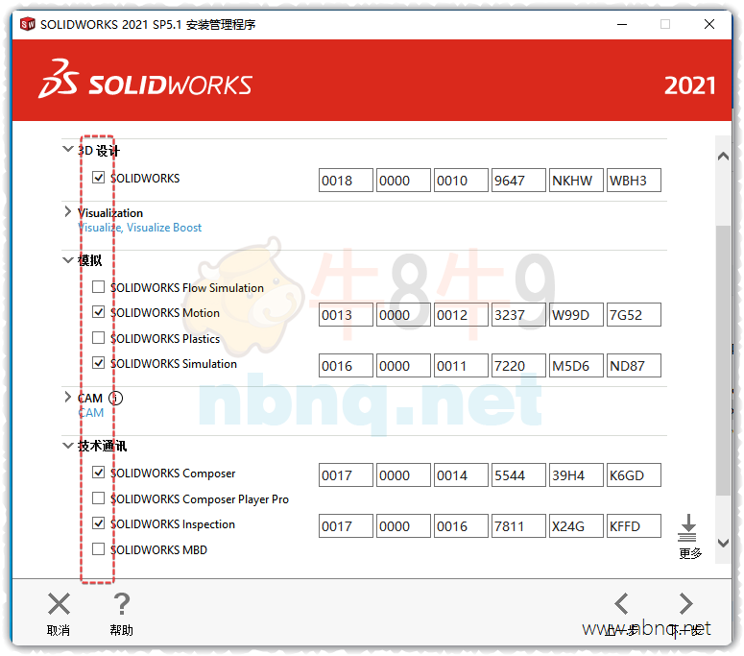Image resolution: width=744 pixels, height=656 pixels.
Task: Click Inspection serial field KFFD
Action: [x=634, y=526]
